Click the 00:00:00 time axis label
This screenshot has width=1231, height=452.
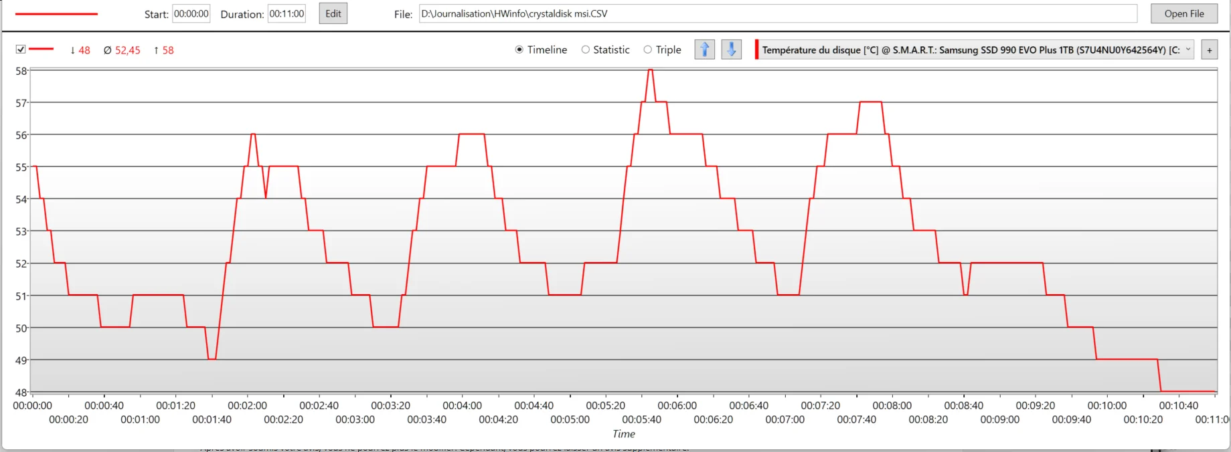coord(32,405)
